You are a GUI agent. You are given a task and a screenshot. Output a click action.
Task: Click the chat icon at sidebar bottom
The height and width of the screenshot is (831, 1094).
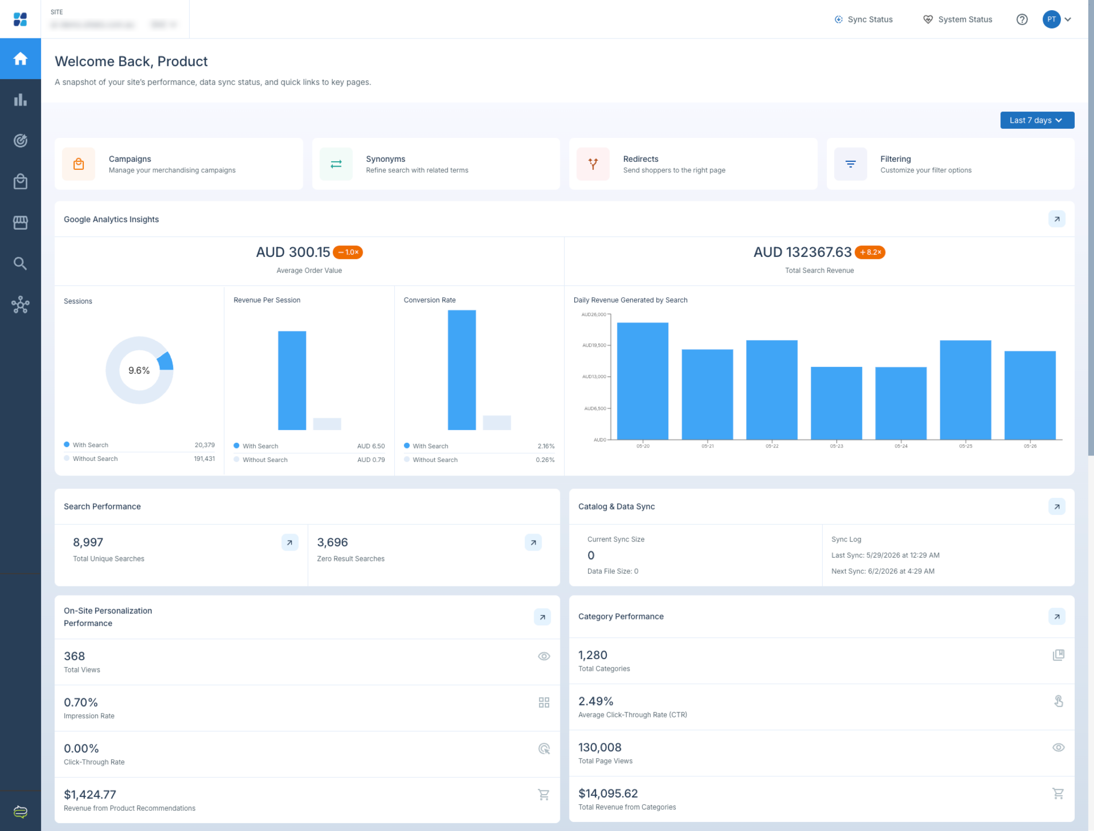tap(20, 812)
